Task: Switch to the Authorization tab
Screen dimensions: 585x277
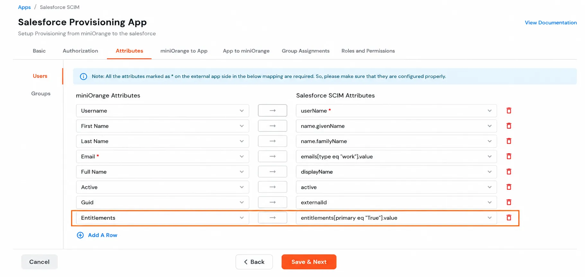Action: click(80, 51)
